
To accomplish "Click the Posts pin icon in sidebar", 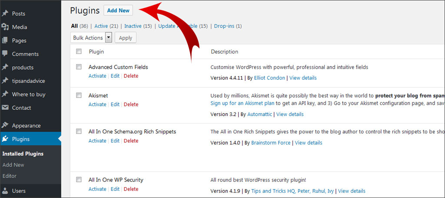I will click(5, 13).
